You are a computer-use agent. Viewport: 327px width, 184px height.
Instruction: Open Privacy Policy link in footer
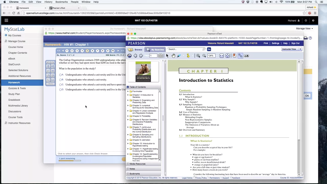pos(201,178)
